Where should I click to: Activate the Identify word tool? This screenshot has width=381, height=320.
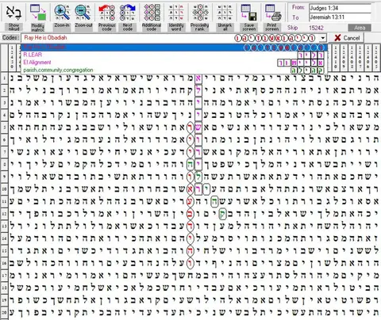point(176,12)
